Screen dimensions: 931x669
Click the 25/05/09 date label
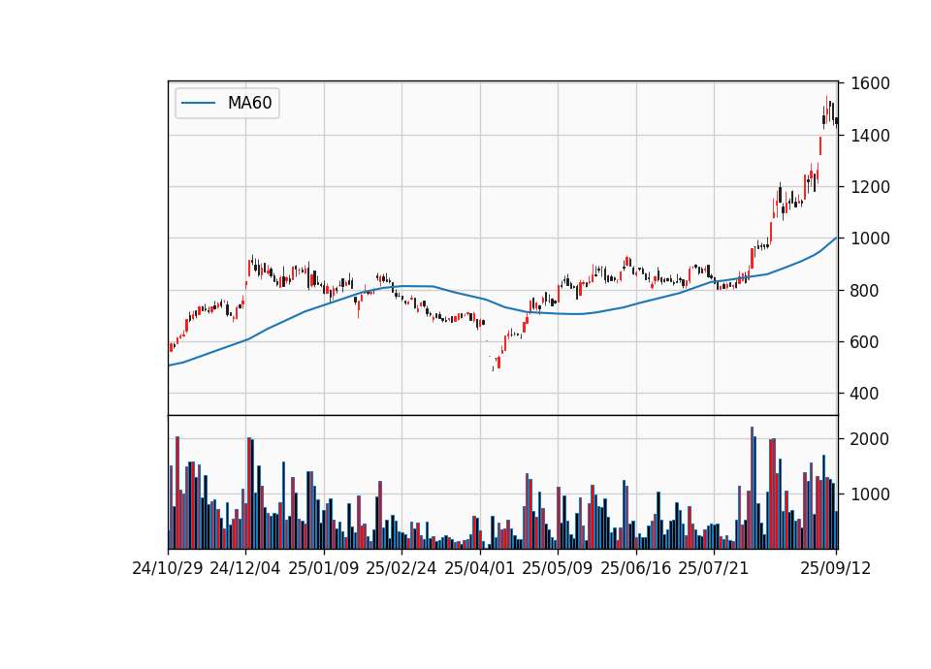click(558, 568)
